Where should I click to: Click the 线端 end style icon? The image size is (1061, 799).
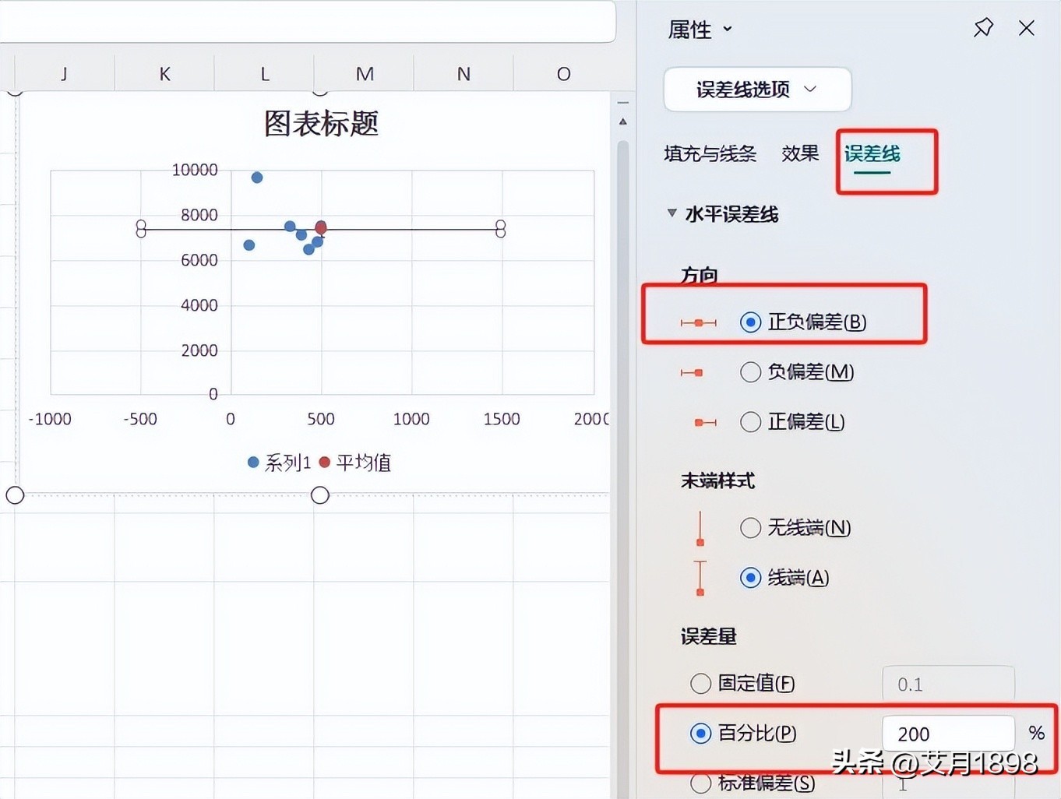700,578
